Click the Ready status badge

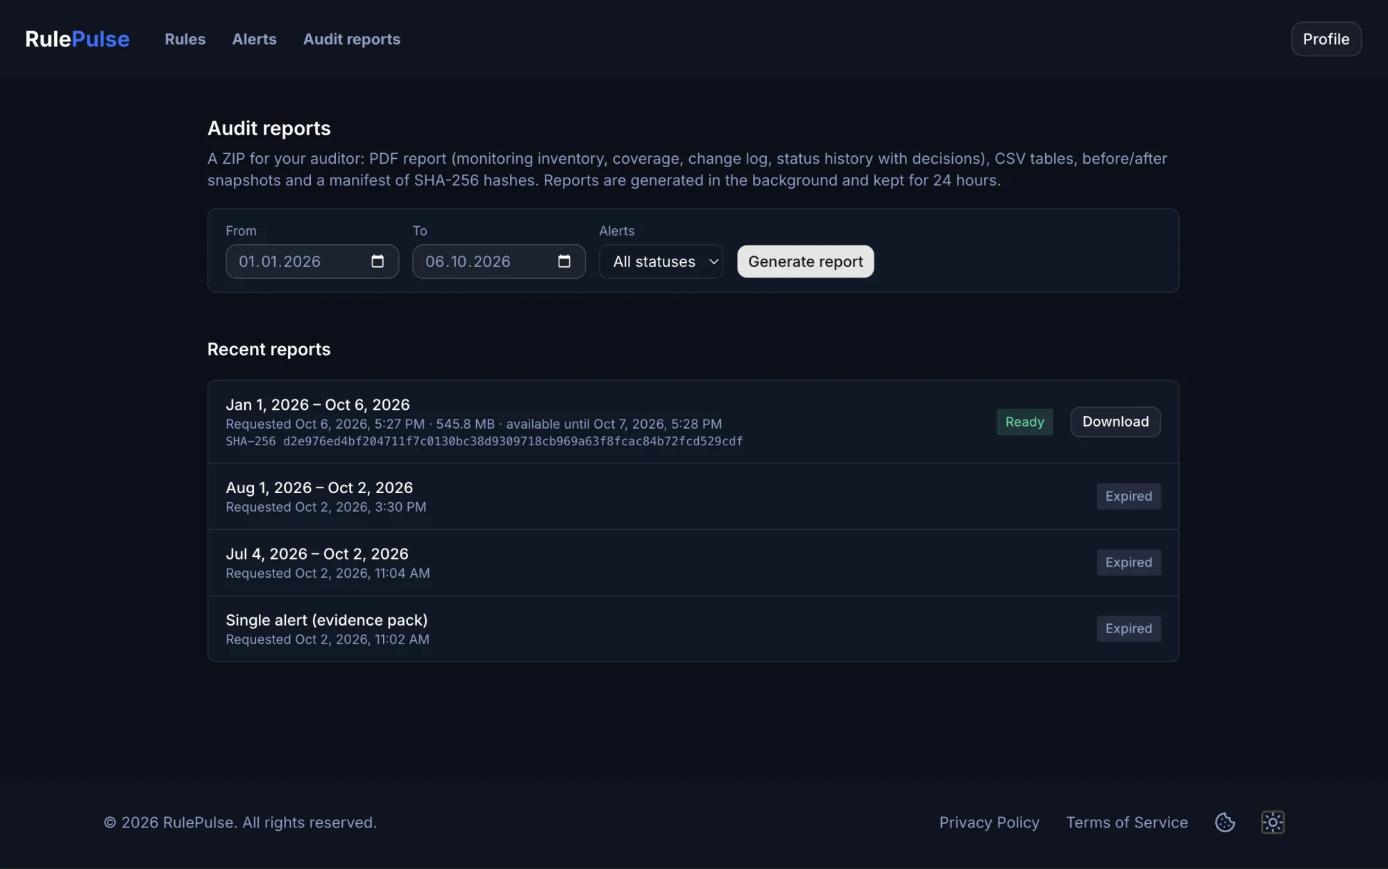point(1025,422)
